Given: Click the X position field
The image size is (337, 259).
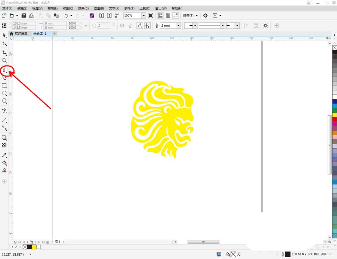Looking at the screenshot, I should [24, 23].
